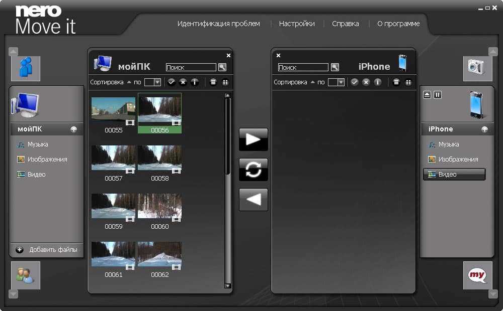Viewport: 503px width, 311px height.
Task: Open Настройки menu
Action: [x=297, y=24]
